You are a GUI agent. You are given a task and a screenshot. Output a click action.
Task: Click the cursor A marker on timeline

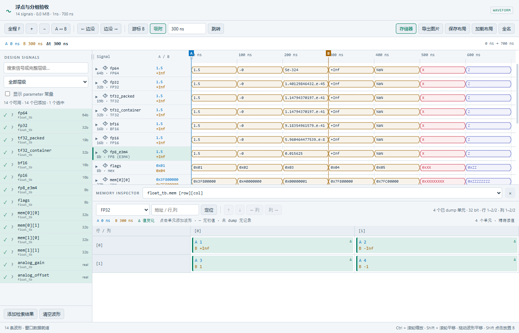191,53
